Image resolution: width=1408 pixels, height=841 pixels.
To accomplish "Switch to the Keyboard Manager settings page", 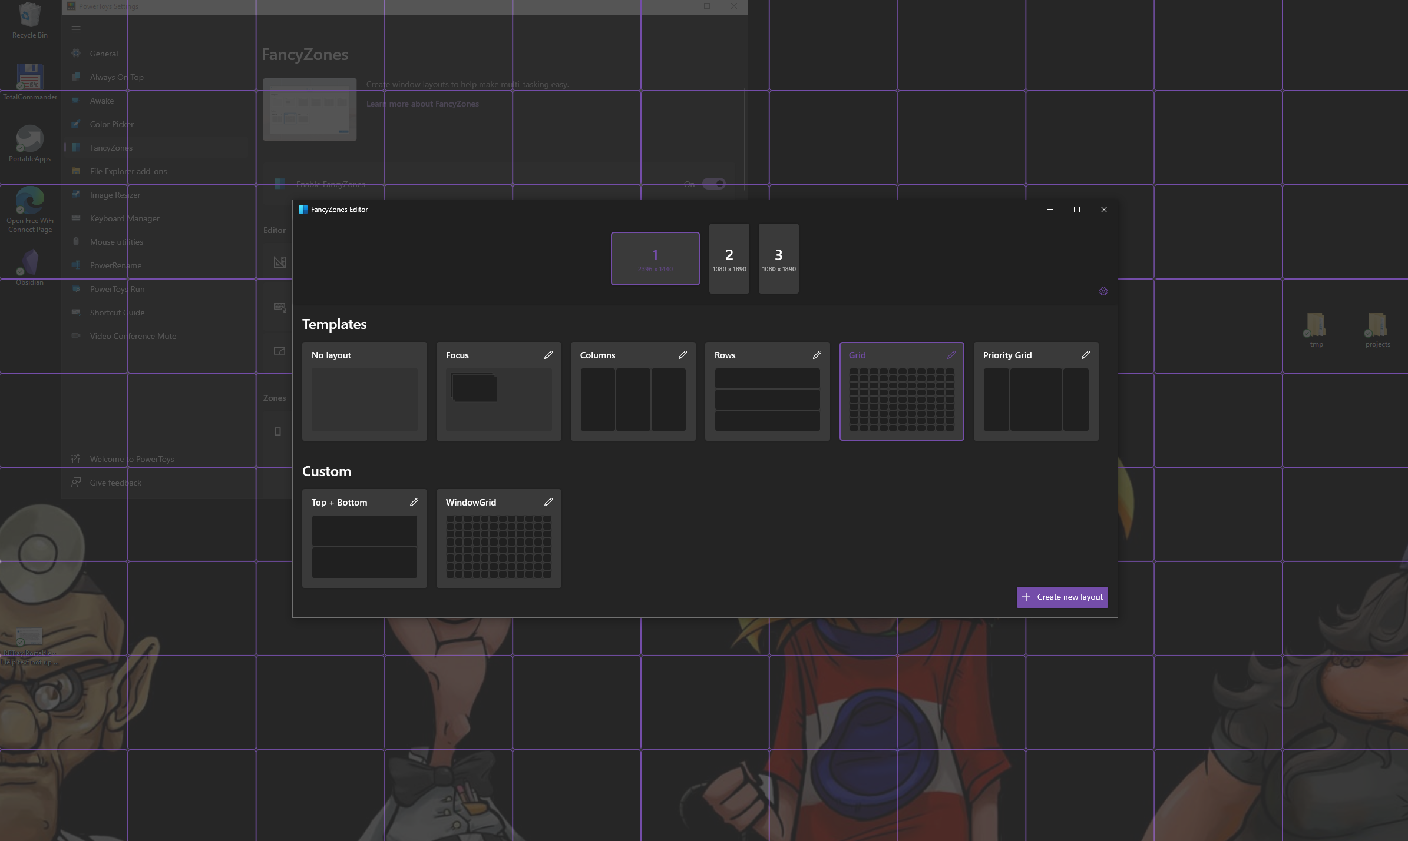I will pos(124,218).
